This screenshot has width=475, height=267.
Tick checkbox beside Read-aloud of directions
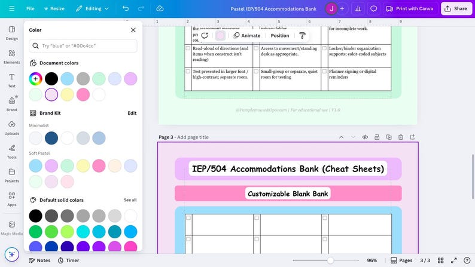pyautogui.click(x=188, y=48)
